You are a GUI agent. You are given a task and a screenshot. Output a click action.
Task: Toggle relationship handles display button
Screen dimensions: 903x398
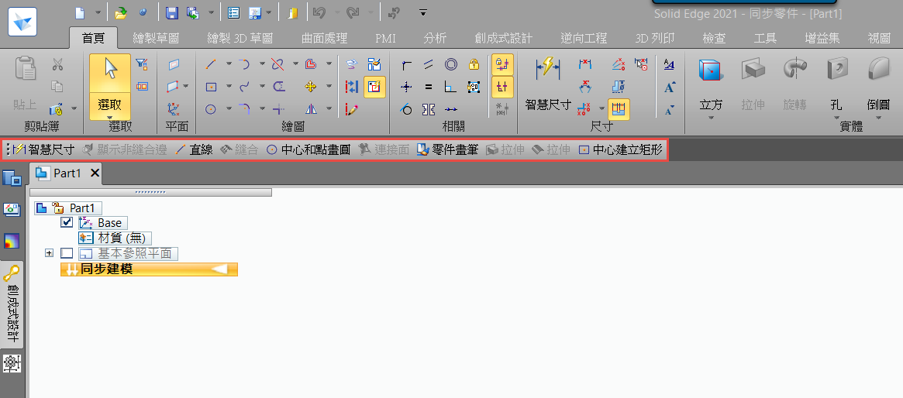click(502, 87)
